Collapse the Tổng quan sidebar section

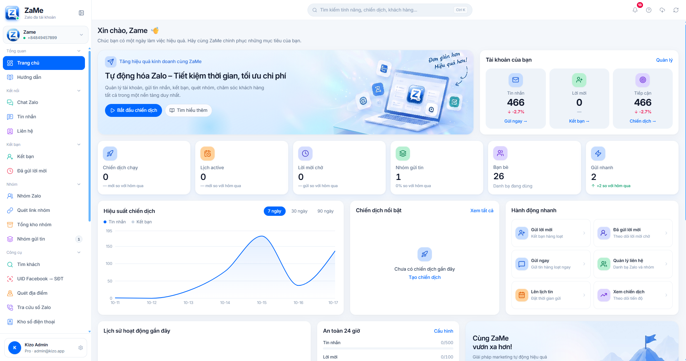[x=44, y=51]
